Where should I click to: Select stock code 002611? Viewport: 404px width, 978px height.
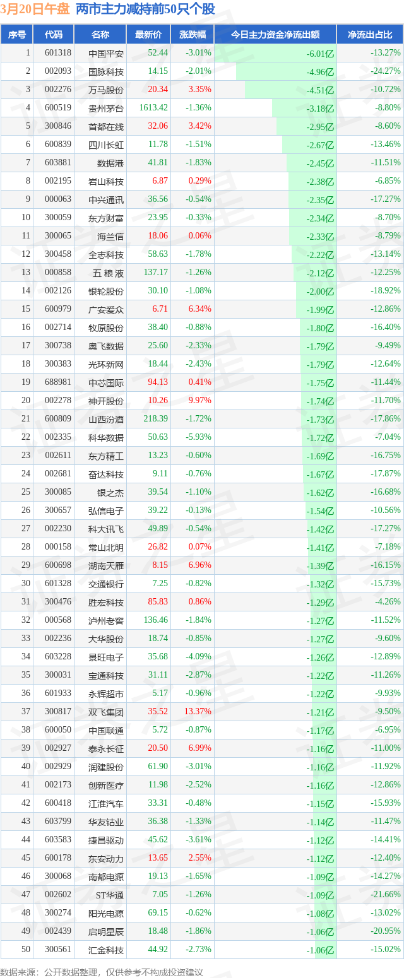click(58, 456)
